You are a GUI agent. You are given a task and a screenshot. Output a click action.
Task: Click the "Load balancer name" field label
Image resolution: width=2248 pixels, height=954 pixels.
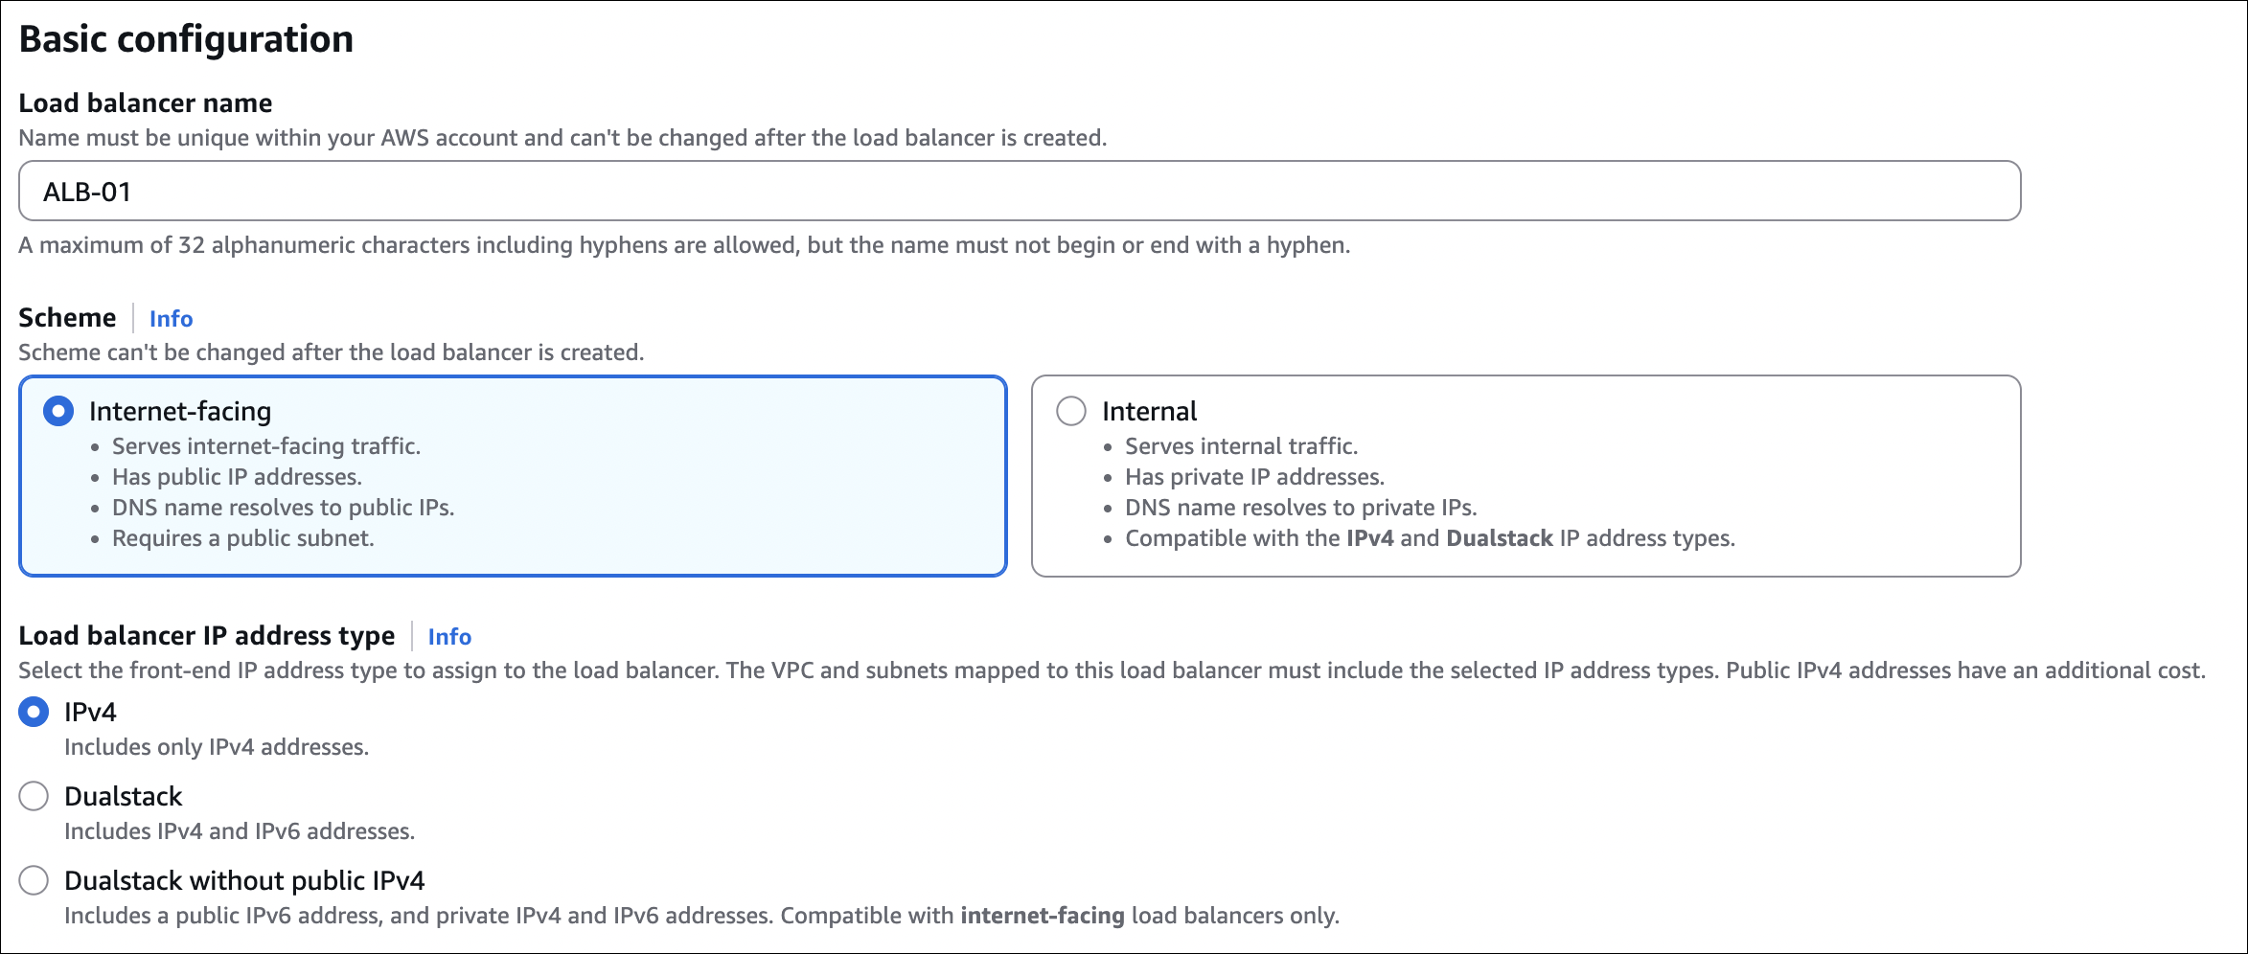point(146,103)
